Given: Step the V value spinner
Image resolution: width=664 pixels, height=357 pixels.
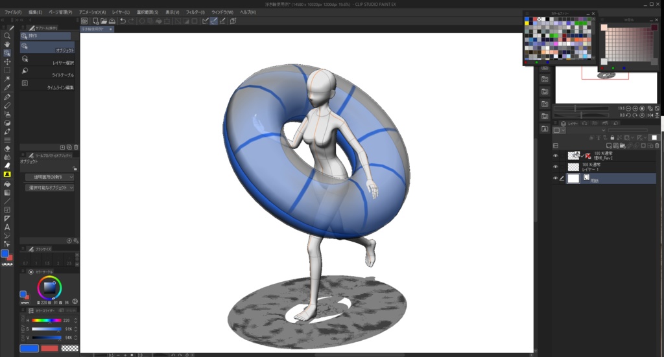Looking at the screenshot, I should [x=76, y=338].
